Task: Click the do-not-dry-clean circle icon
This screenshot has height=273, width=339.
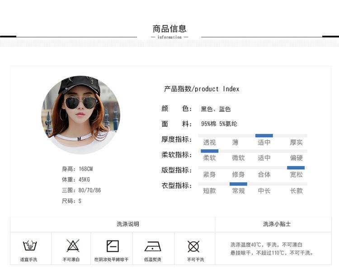Action: 193,246
